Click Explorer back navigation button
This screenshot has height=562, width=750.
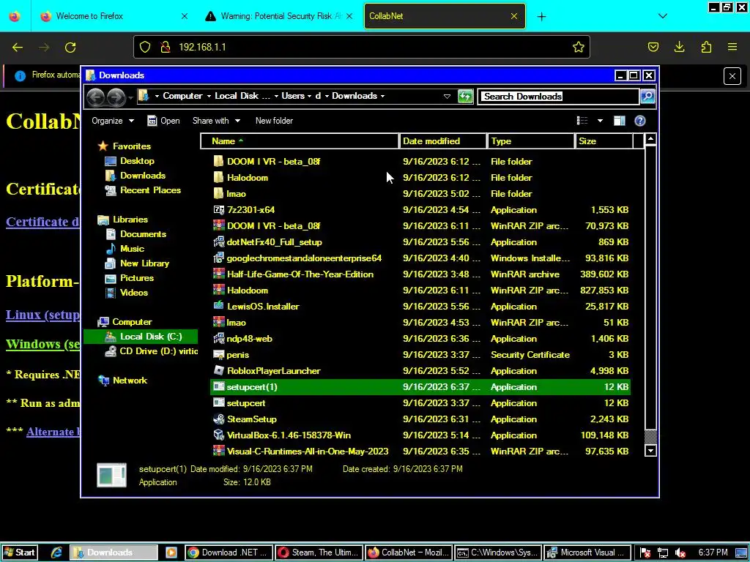click(96, 97)
